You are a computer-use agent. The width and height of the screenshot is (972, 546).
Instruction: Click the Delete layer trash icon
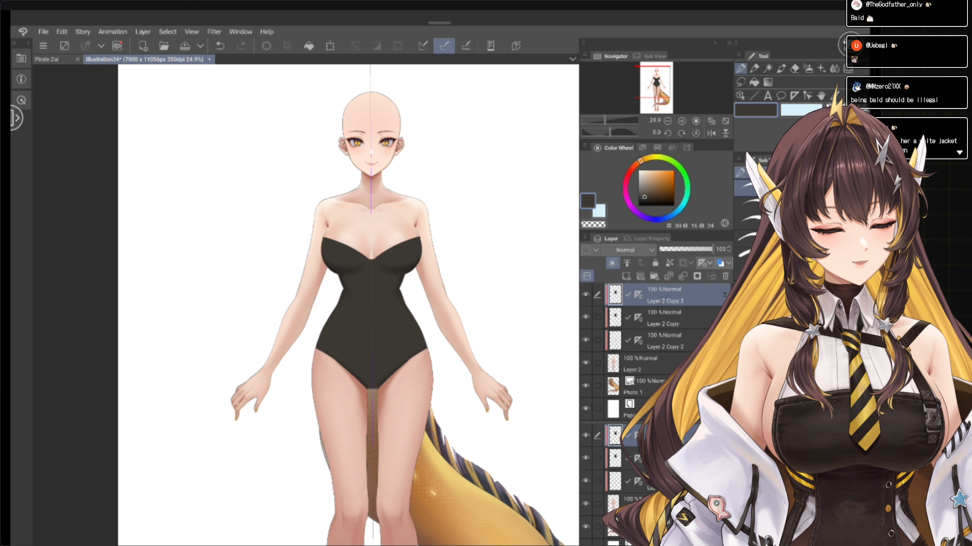pyautogui.click(x=726, y=276)
